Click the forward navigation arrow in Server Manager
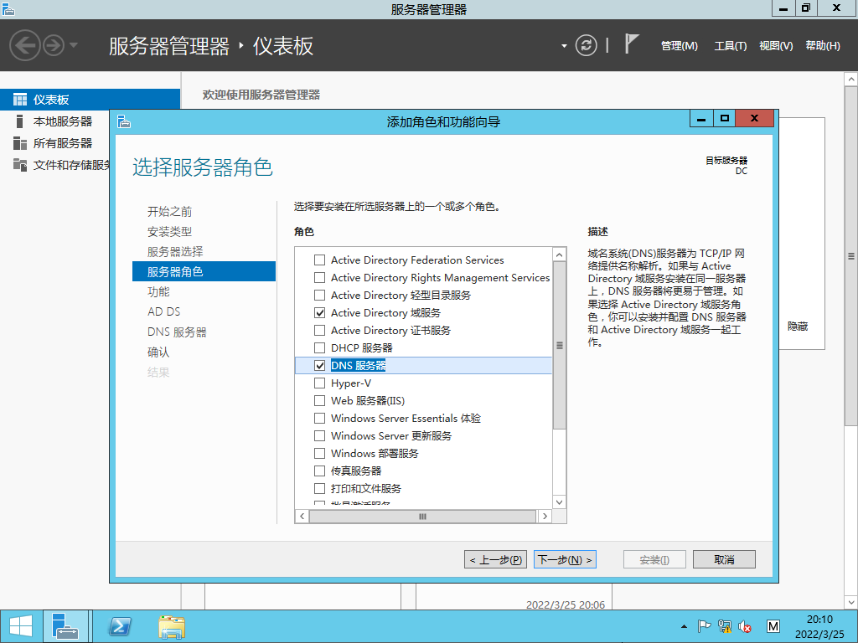Screen dimensions: 858x643 [x=54, y=45]
